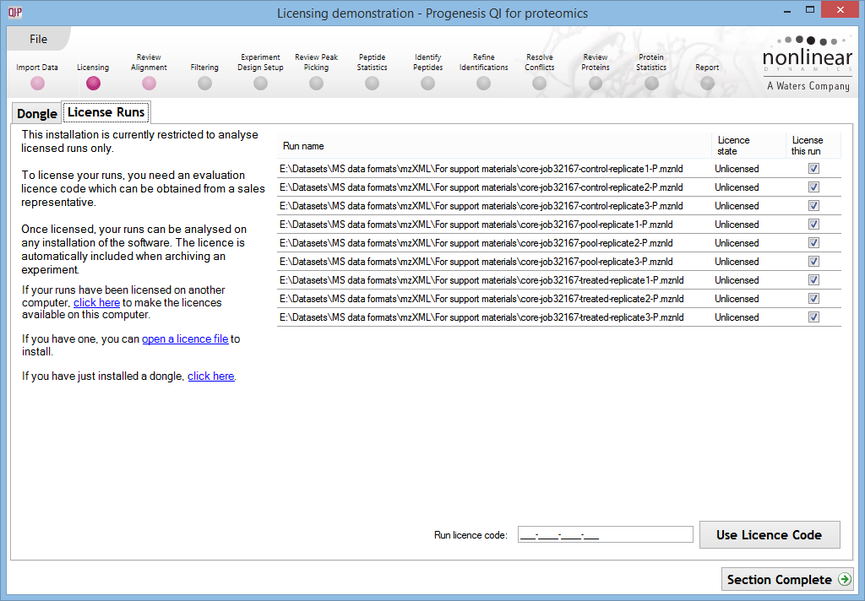Click the nonlinear dynamics logo
Viewport: 865px width, 601px height.
coord(808,63)
